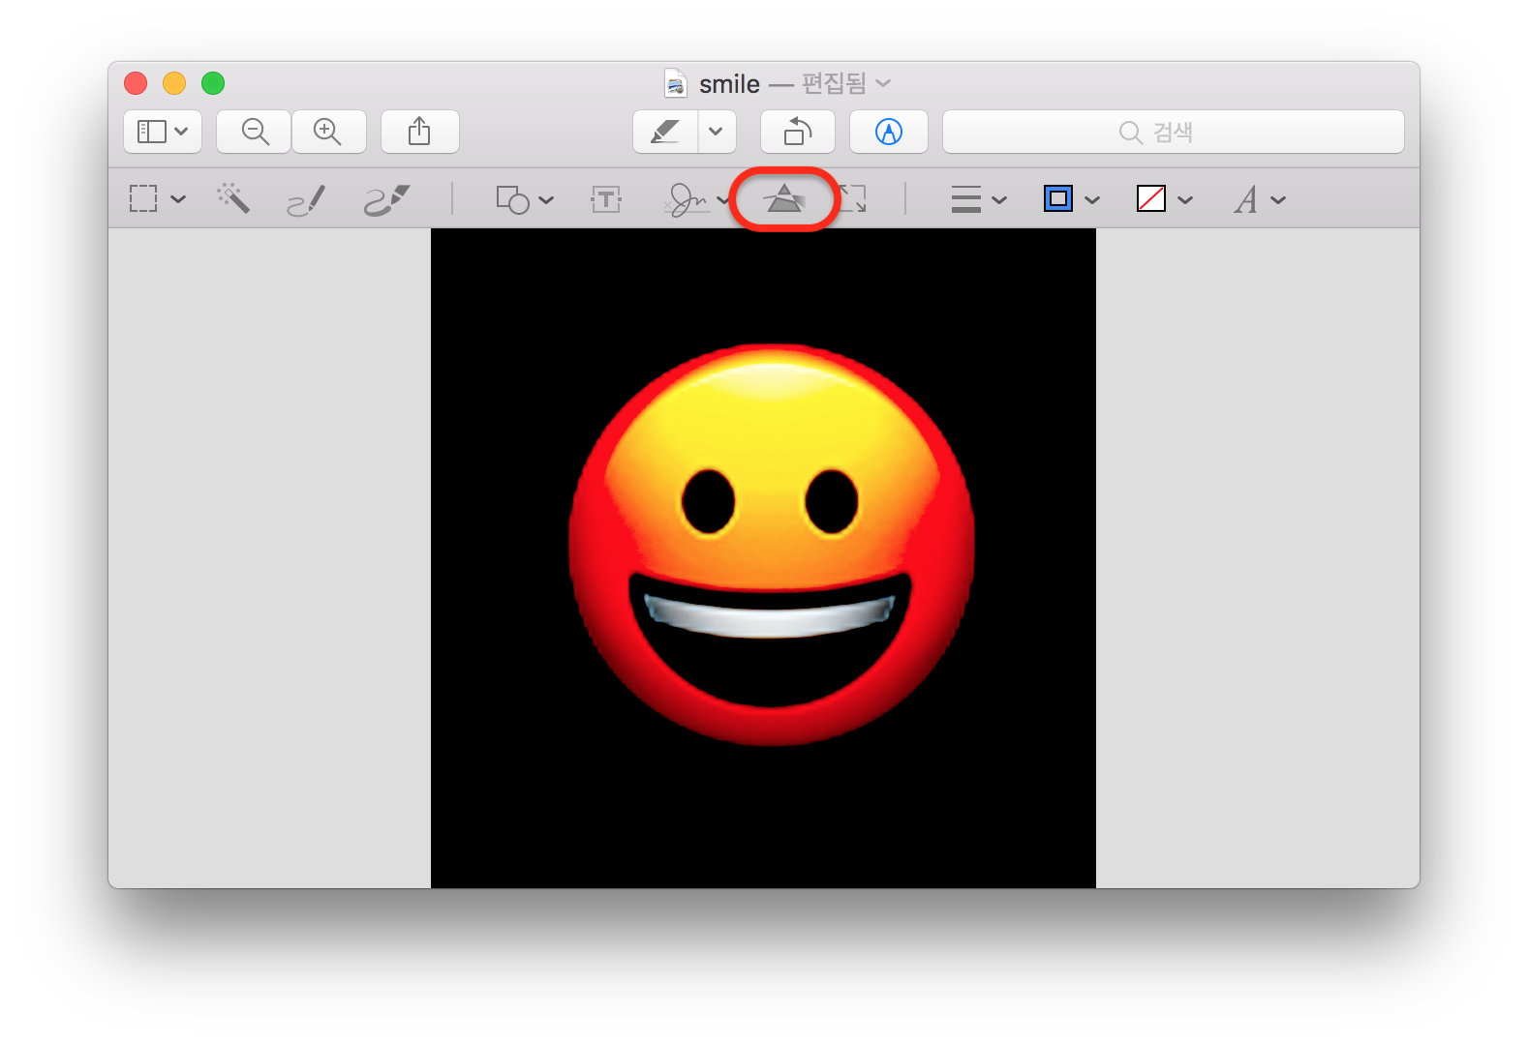Select the Instant Alpha magic wand
Viewport: 1528px width, 1043px height.
coord(233,198)
